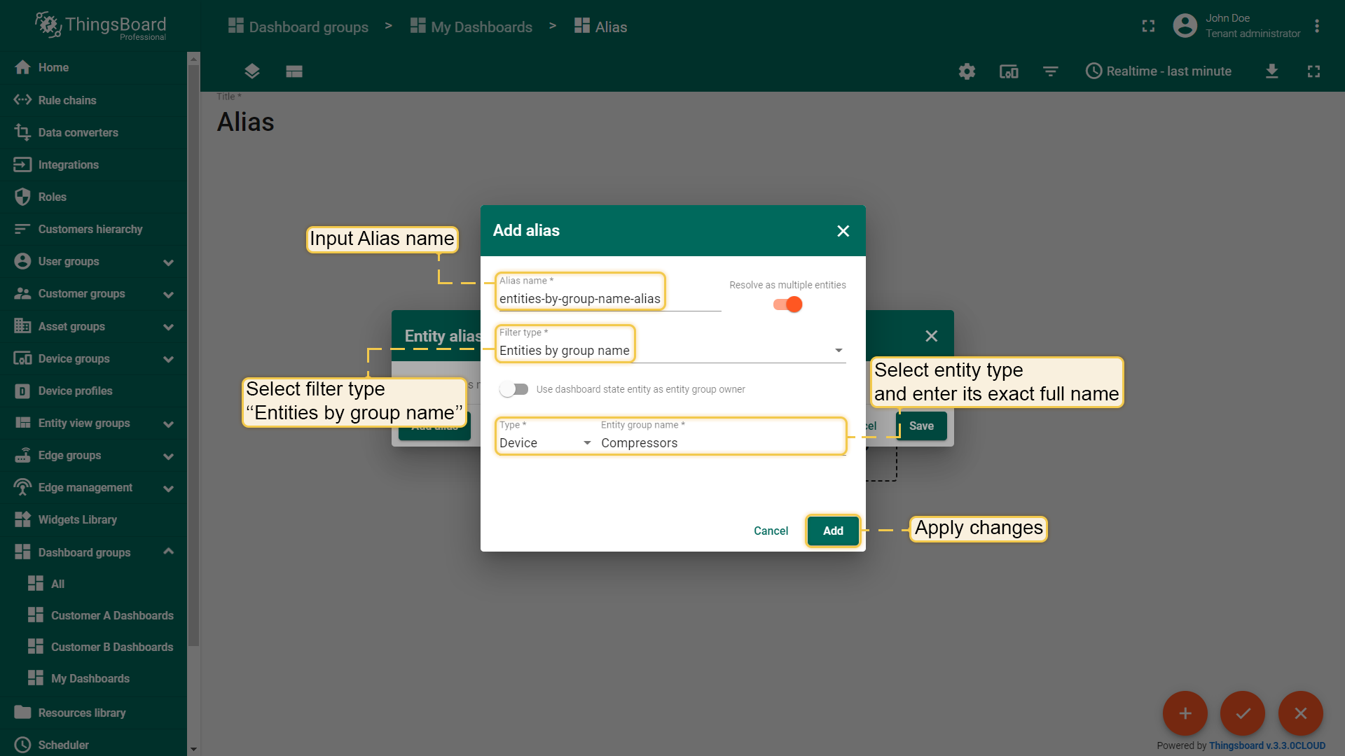
Task: Click the Add button in dialog
Action: pos(833,531)
